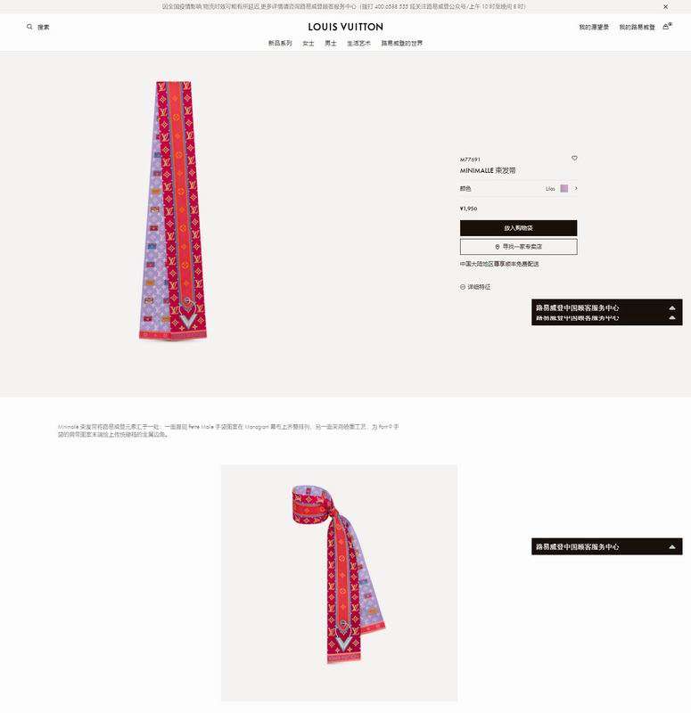Dismiss the top announcement banner
The width and height of the screenshot is (691, 713).
[665, 7]
